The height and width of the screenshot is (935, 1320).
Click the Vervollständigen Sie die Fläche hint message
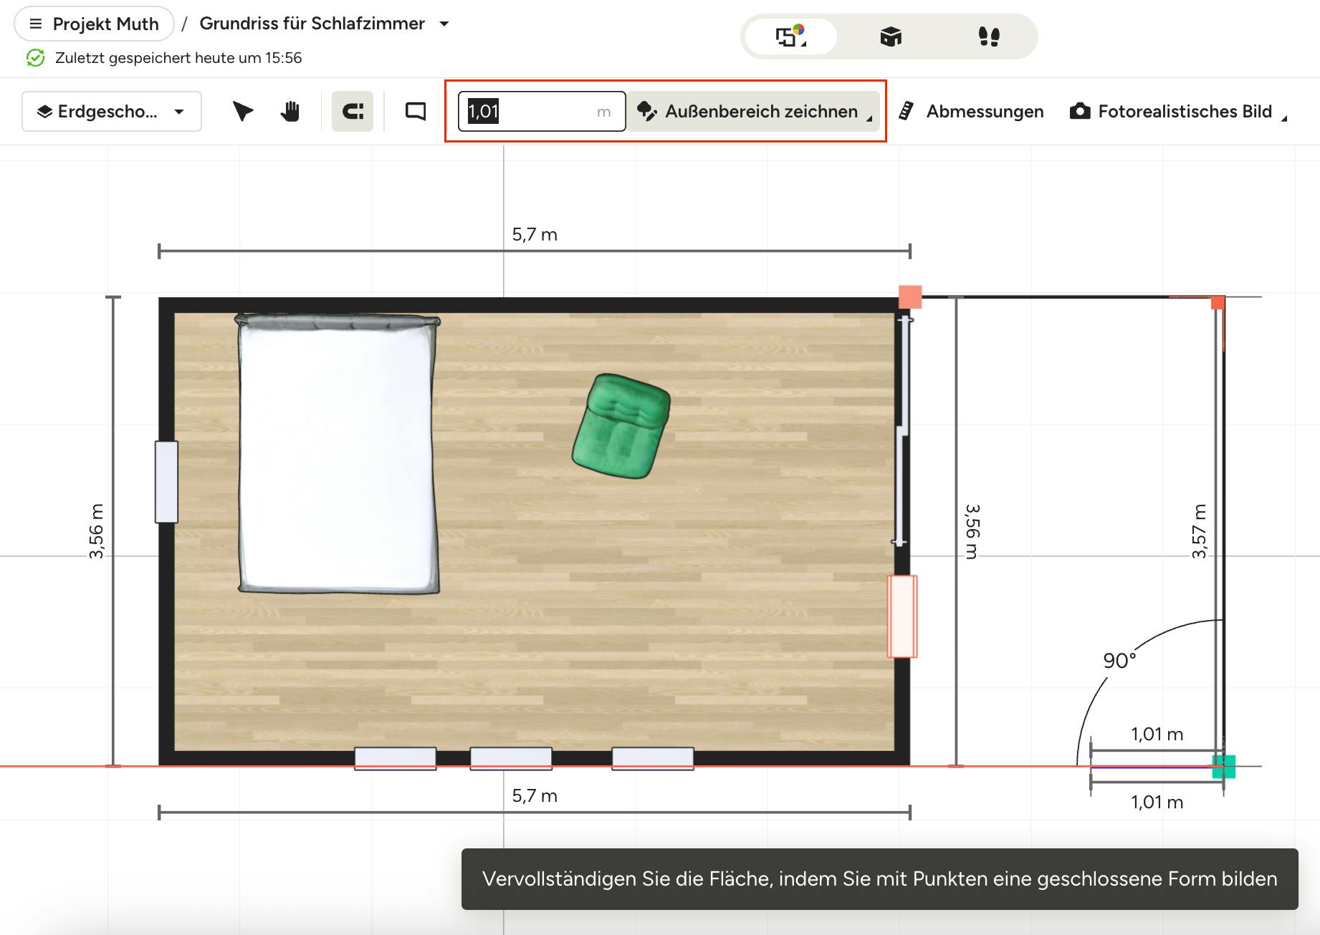tap(880, 879)
